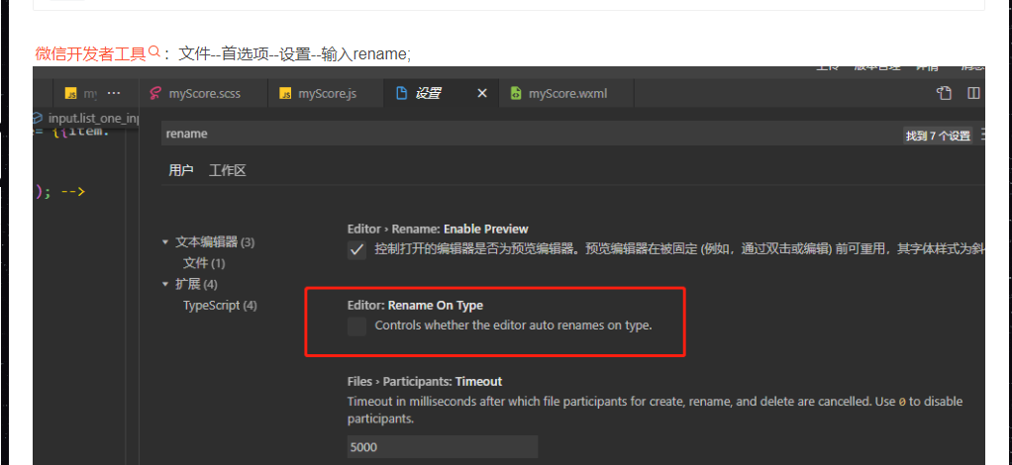Focus the settings search box containing rename
Image resolution: width=1012 pixels, height=465 pixels.
529,135
